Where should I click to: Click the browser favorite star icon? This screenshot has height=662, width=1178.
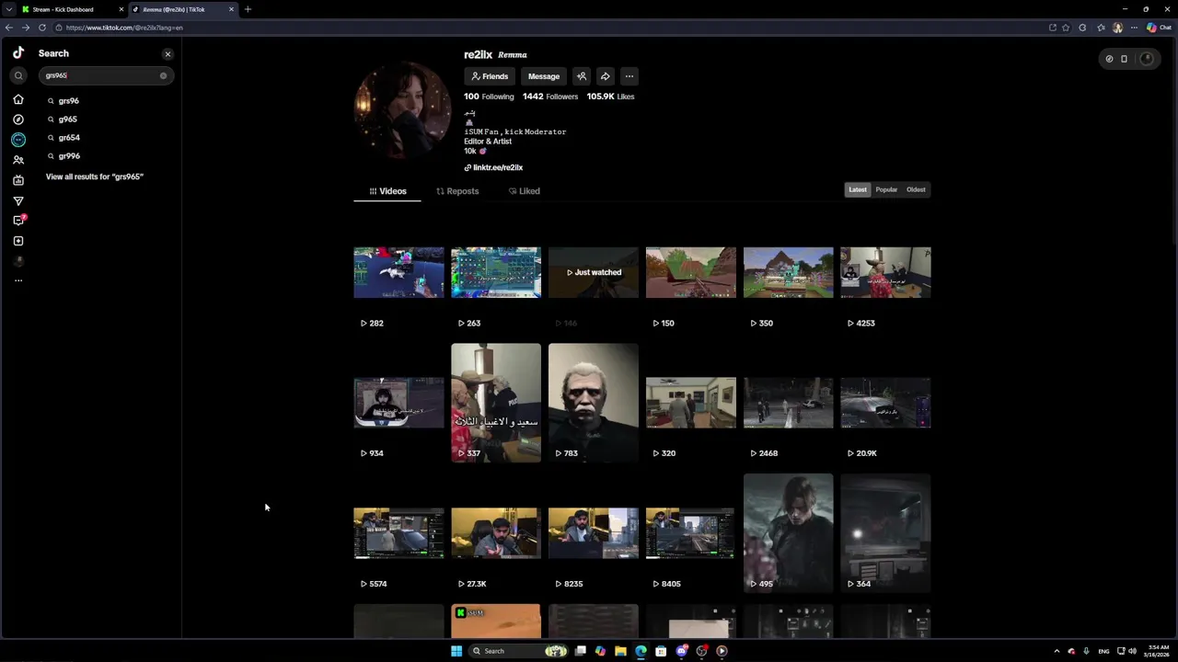pos(1066,28)
